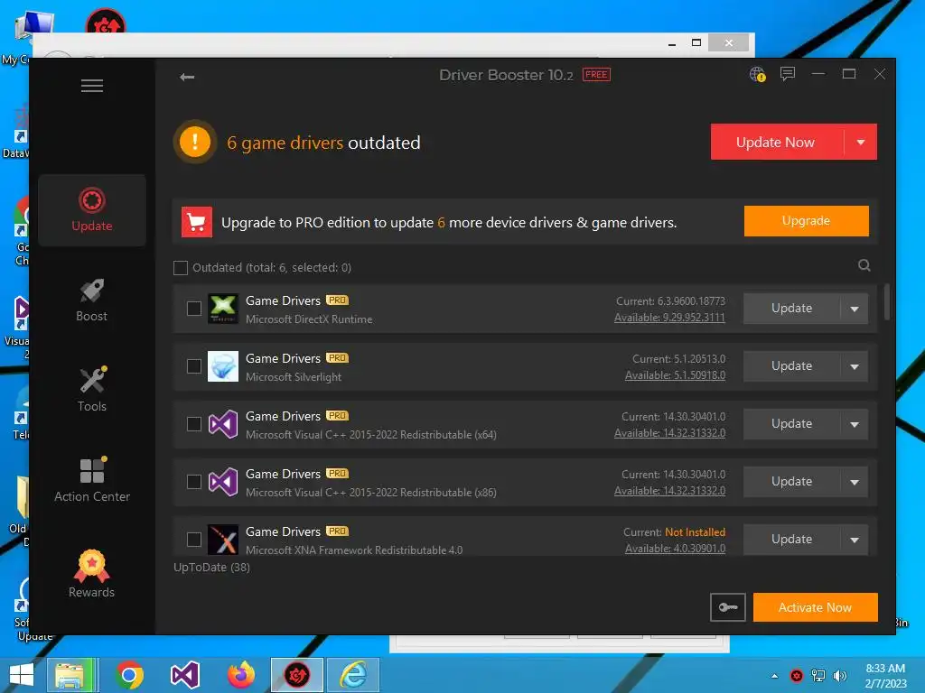This screenshot has width=925, height=693.
Task: Open Visual Studio from the taskbar
Action: (x=184, y=675)
